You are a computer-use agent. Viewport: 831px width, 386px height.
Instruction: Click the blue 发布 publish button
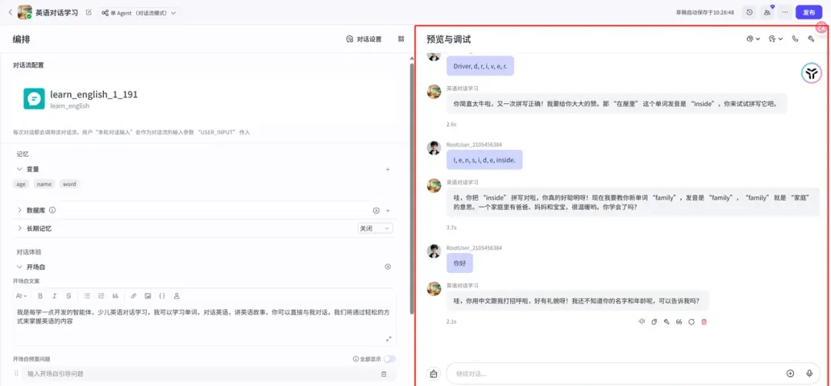click(x=809, y=12)
